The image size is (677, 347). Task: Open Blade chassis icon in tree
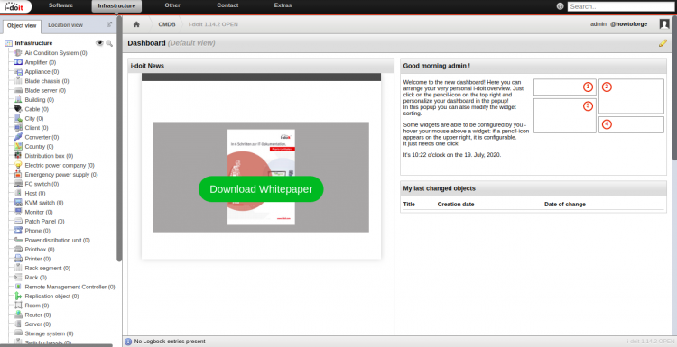[18, 81]
